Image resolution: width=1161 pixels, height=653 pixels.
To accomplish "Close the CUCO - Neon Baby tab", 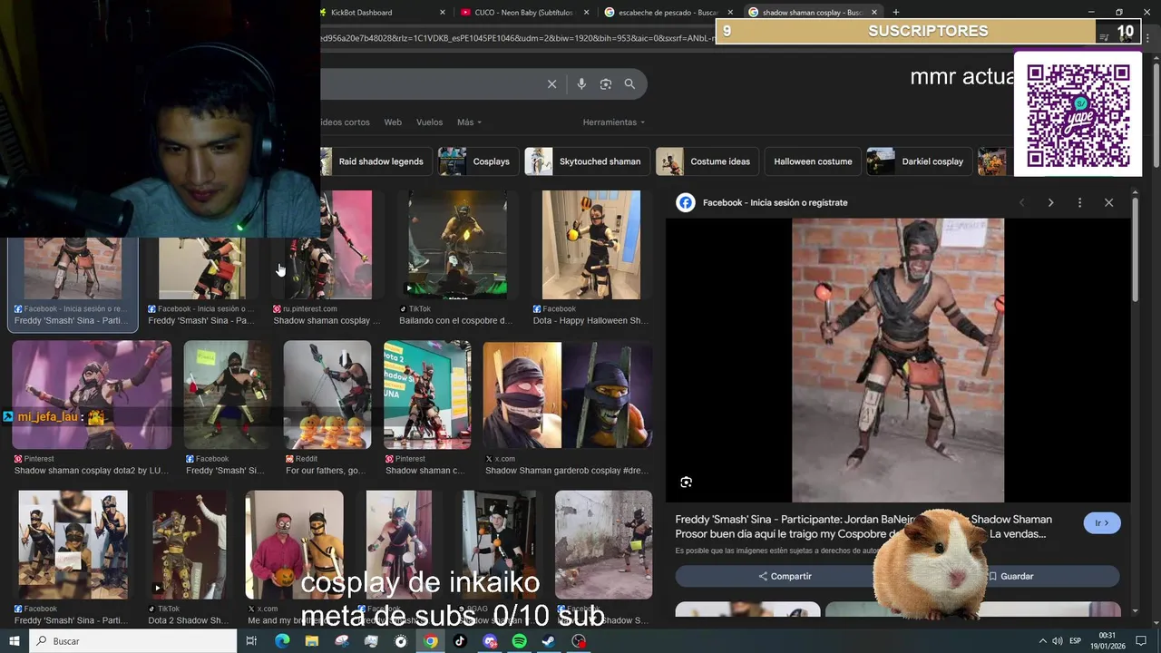I will click(587, 12).
